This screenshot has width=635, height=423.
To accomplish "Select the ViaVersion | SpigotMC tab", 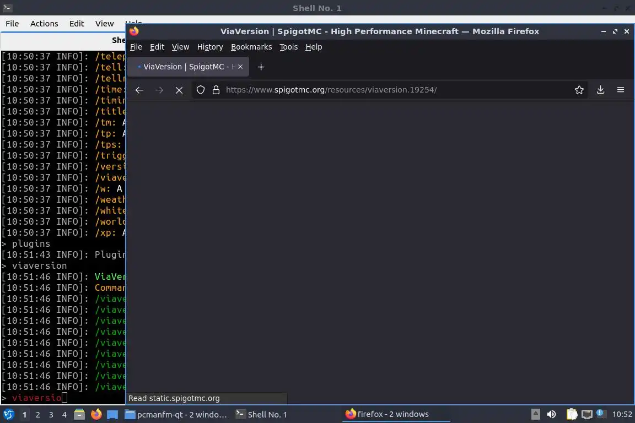I will (x=188, y=67).
